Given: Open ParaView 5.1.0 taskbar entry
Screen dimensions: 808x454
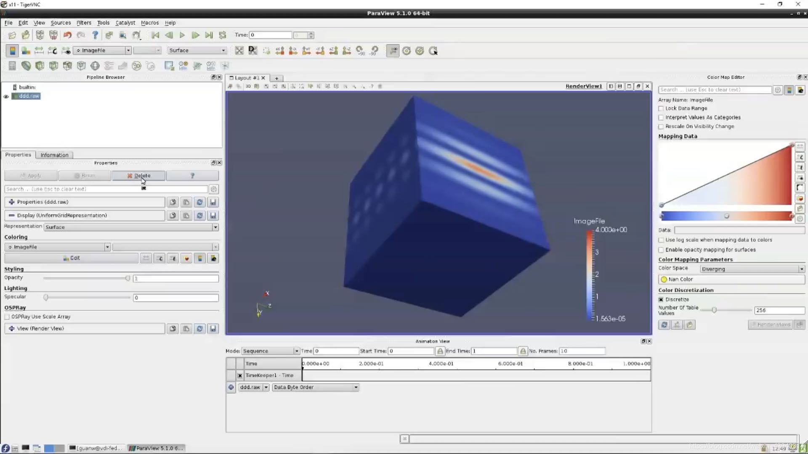Looking at the screenshot, I should [x=156, y=448].
